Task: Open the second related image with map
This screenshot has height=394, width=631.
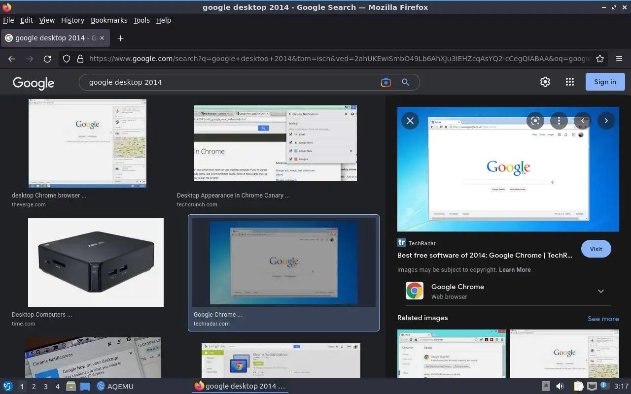Action: coord(564,354)
